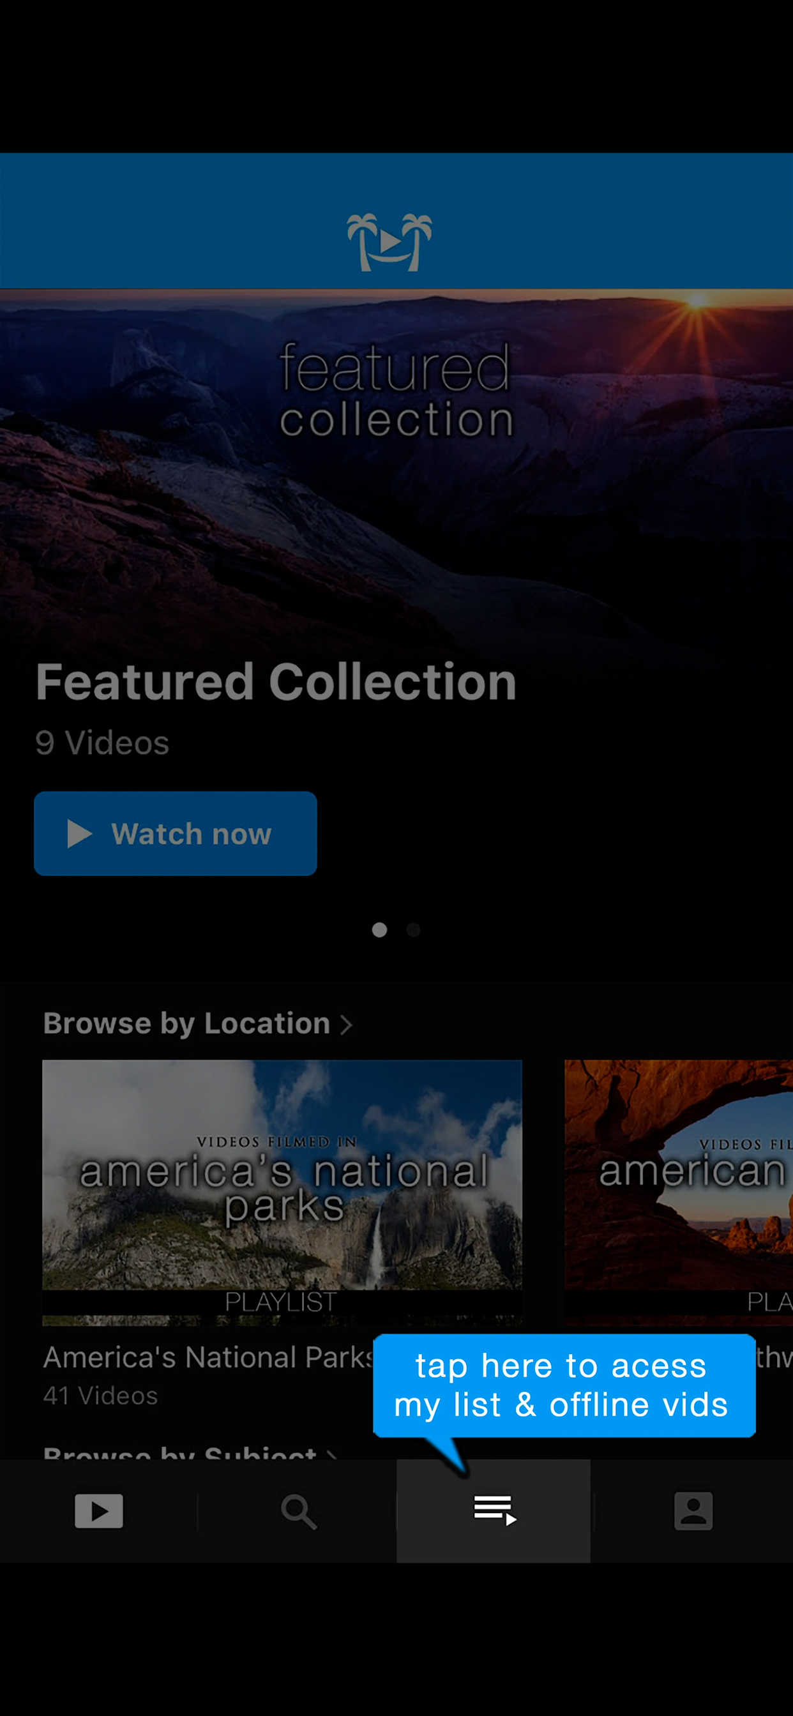Open the search magnifier tab

click(298, 1511)
